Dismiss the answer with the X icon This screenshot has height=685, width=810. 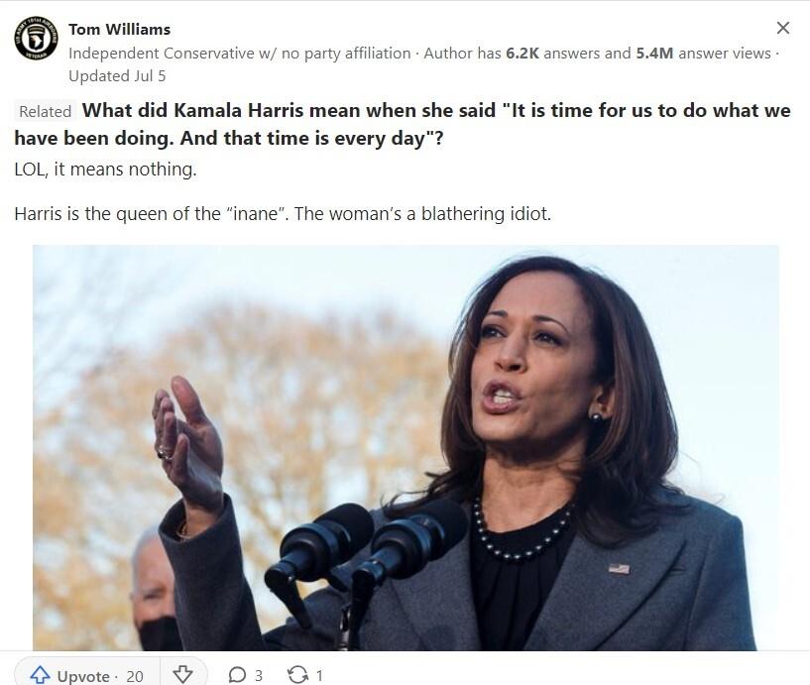pyautogui.click(x=783, y=28)
